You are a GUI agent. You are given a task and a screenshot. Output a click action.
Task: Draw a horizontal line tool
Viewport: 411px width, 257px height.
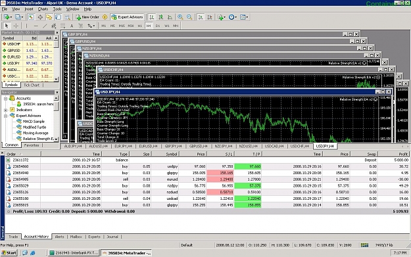[x=36, y=26]
